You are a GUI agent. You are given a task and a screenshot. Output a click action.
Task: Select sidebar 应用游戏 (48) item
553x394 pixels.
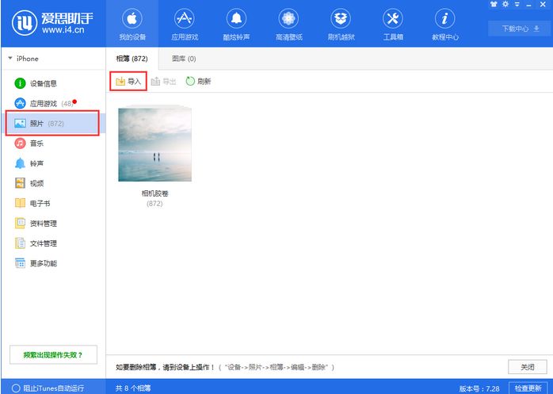53,103
